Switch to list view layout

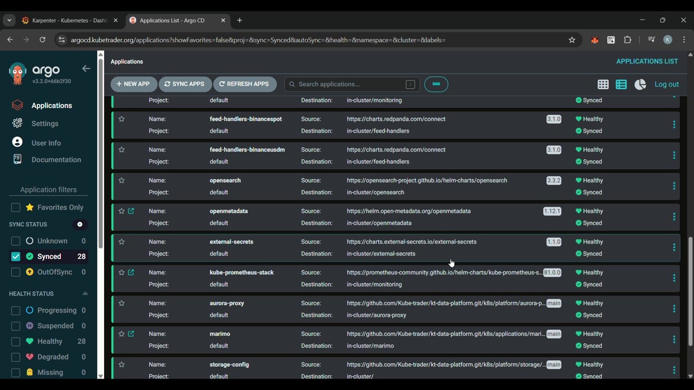621,84
